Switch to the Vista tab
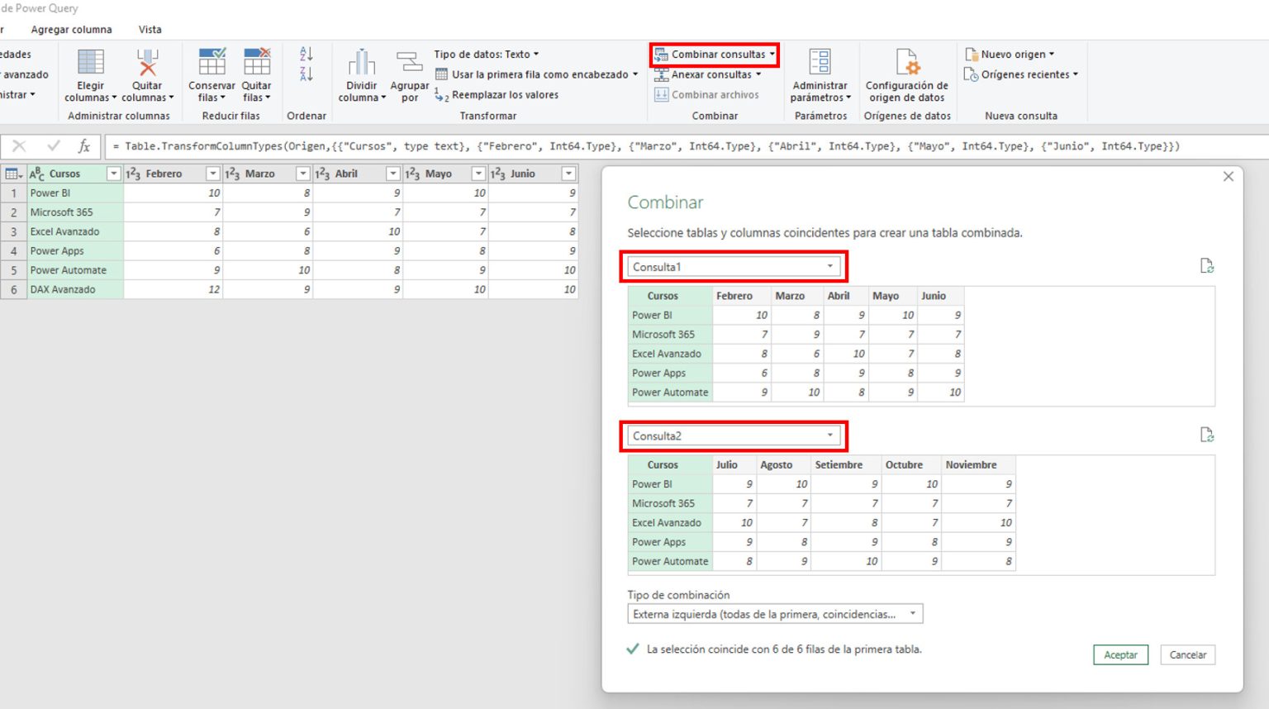 coord(150,29)
